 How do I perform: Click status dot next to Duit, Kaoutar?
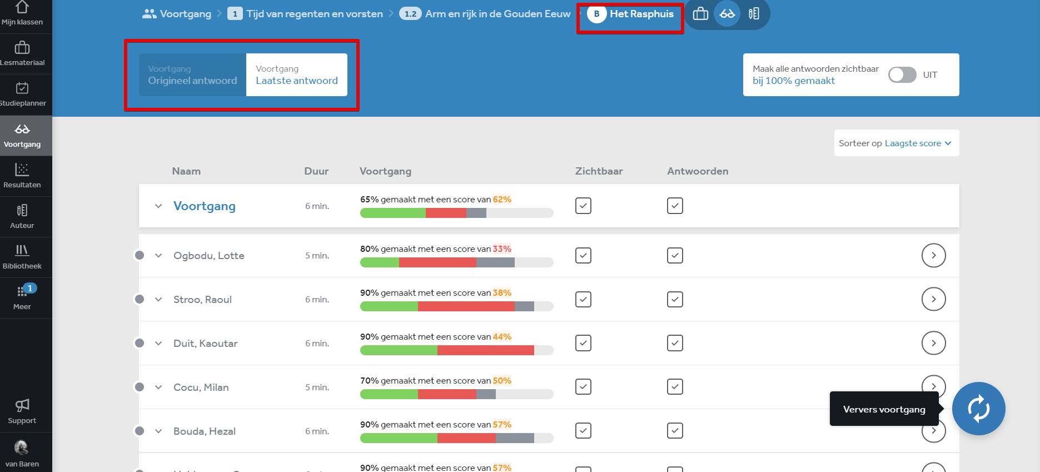tap(140, 343)
